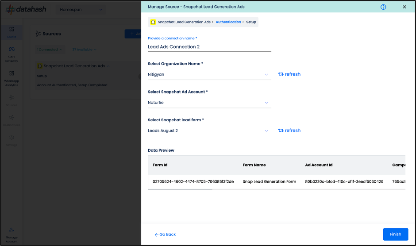Collapse the Snapchat Lead Generation Ads card
Viewport: 416px width, 246px height.
point(108,66)
